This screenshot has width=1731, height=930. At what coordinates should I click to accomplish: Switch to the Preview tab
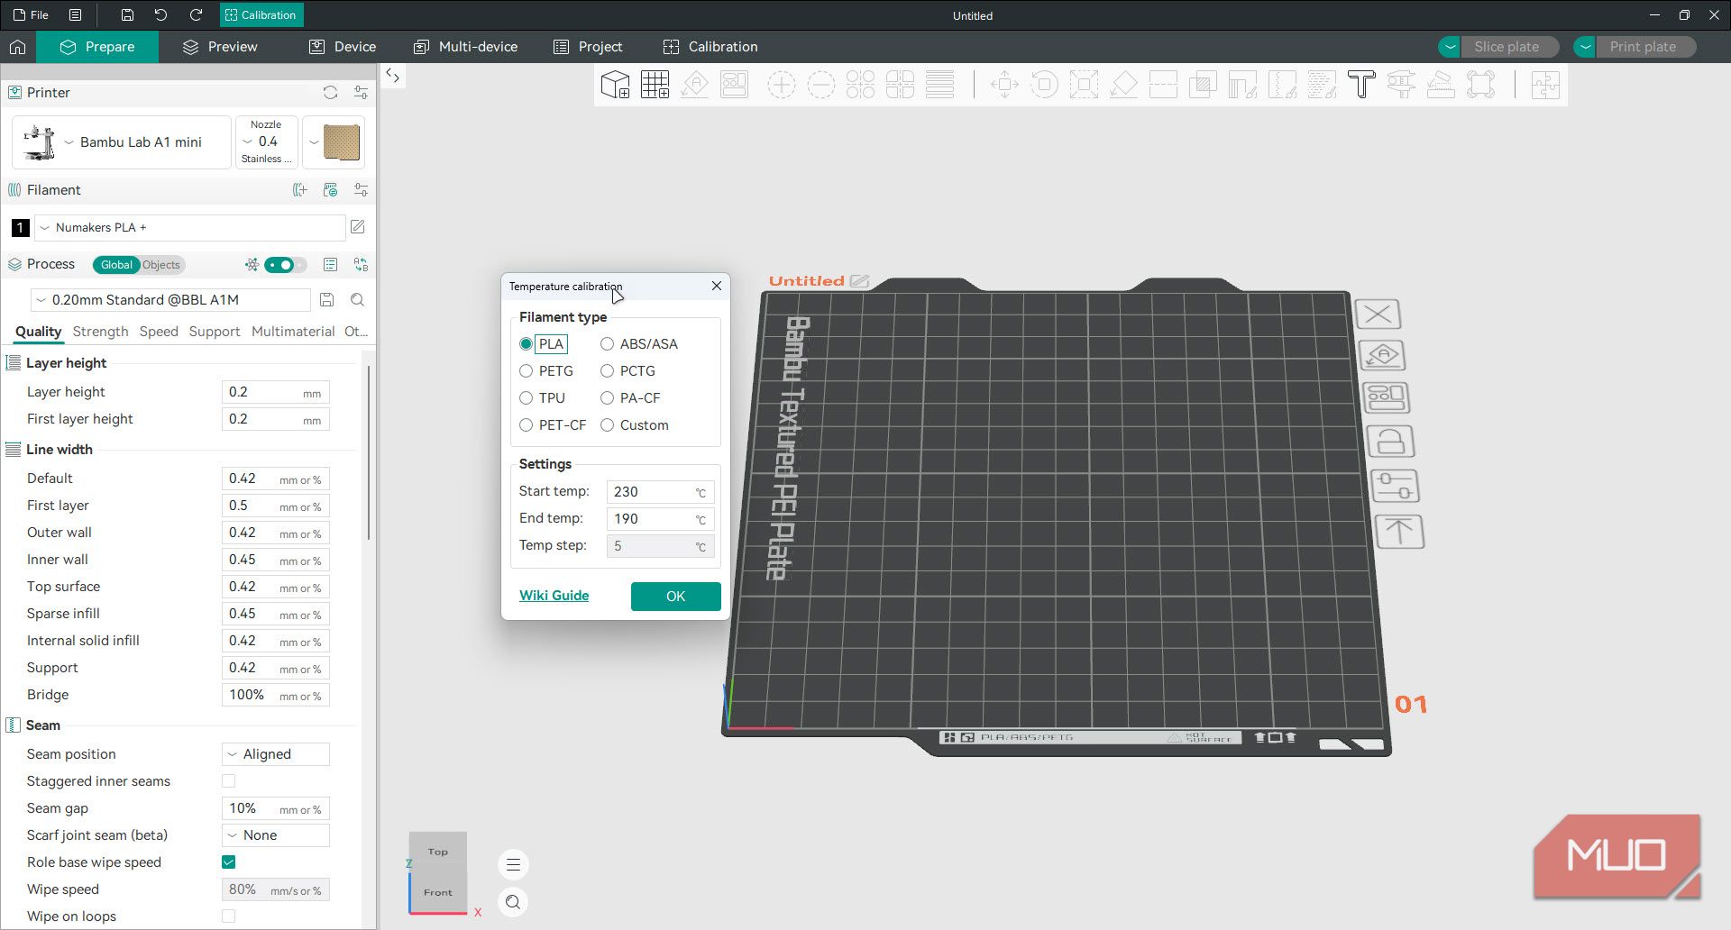click(x=220, y=47)
